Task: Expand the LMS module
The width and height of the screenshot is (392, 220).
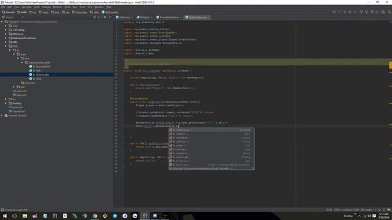Action: (6, 42)
